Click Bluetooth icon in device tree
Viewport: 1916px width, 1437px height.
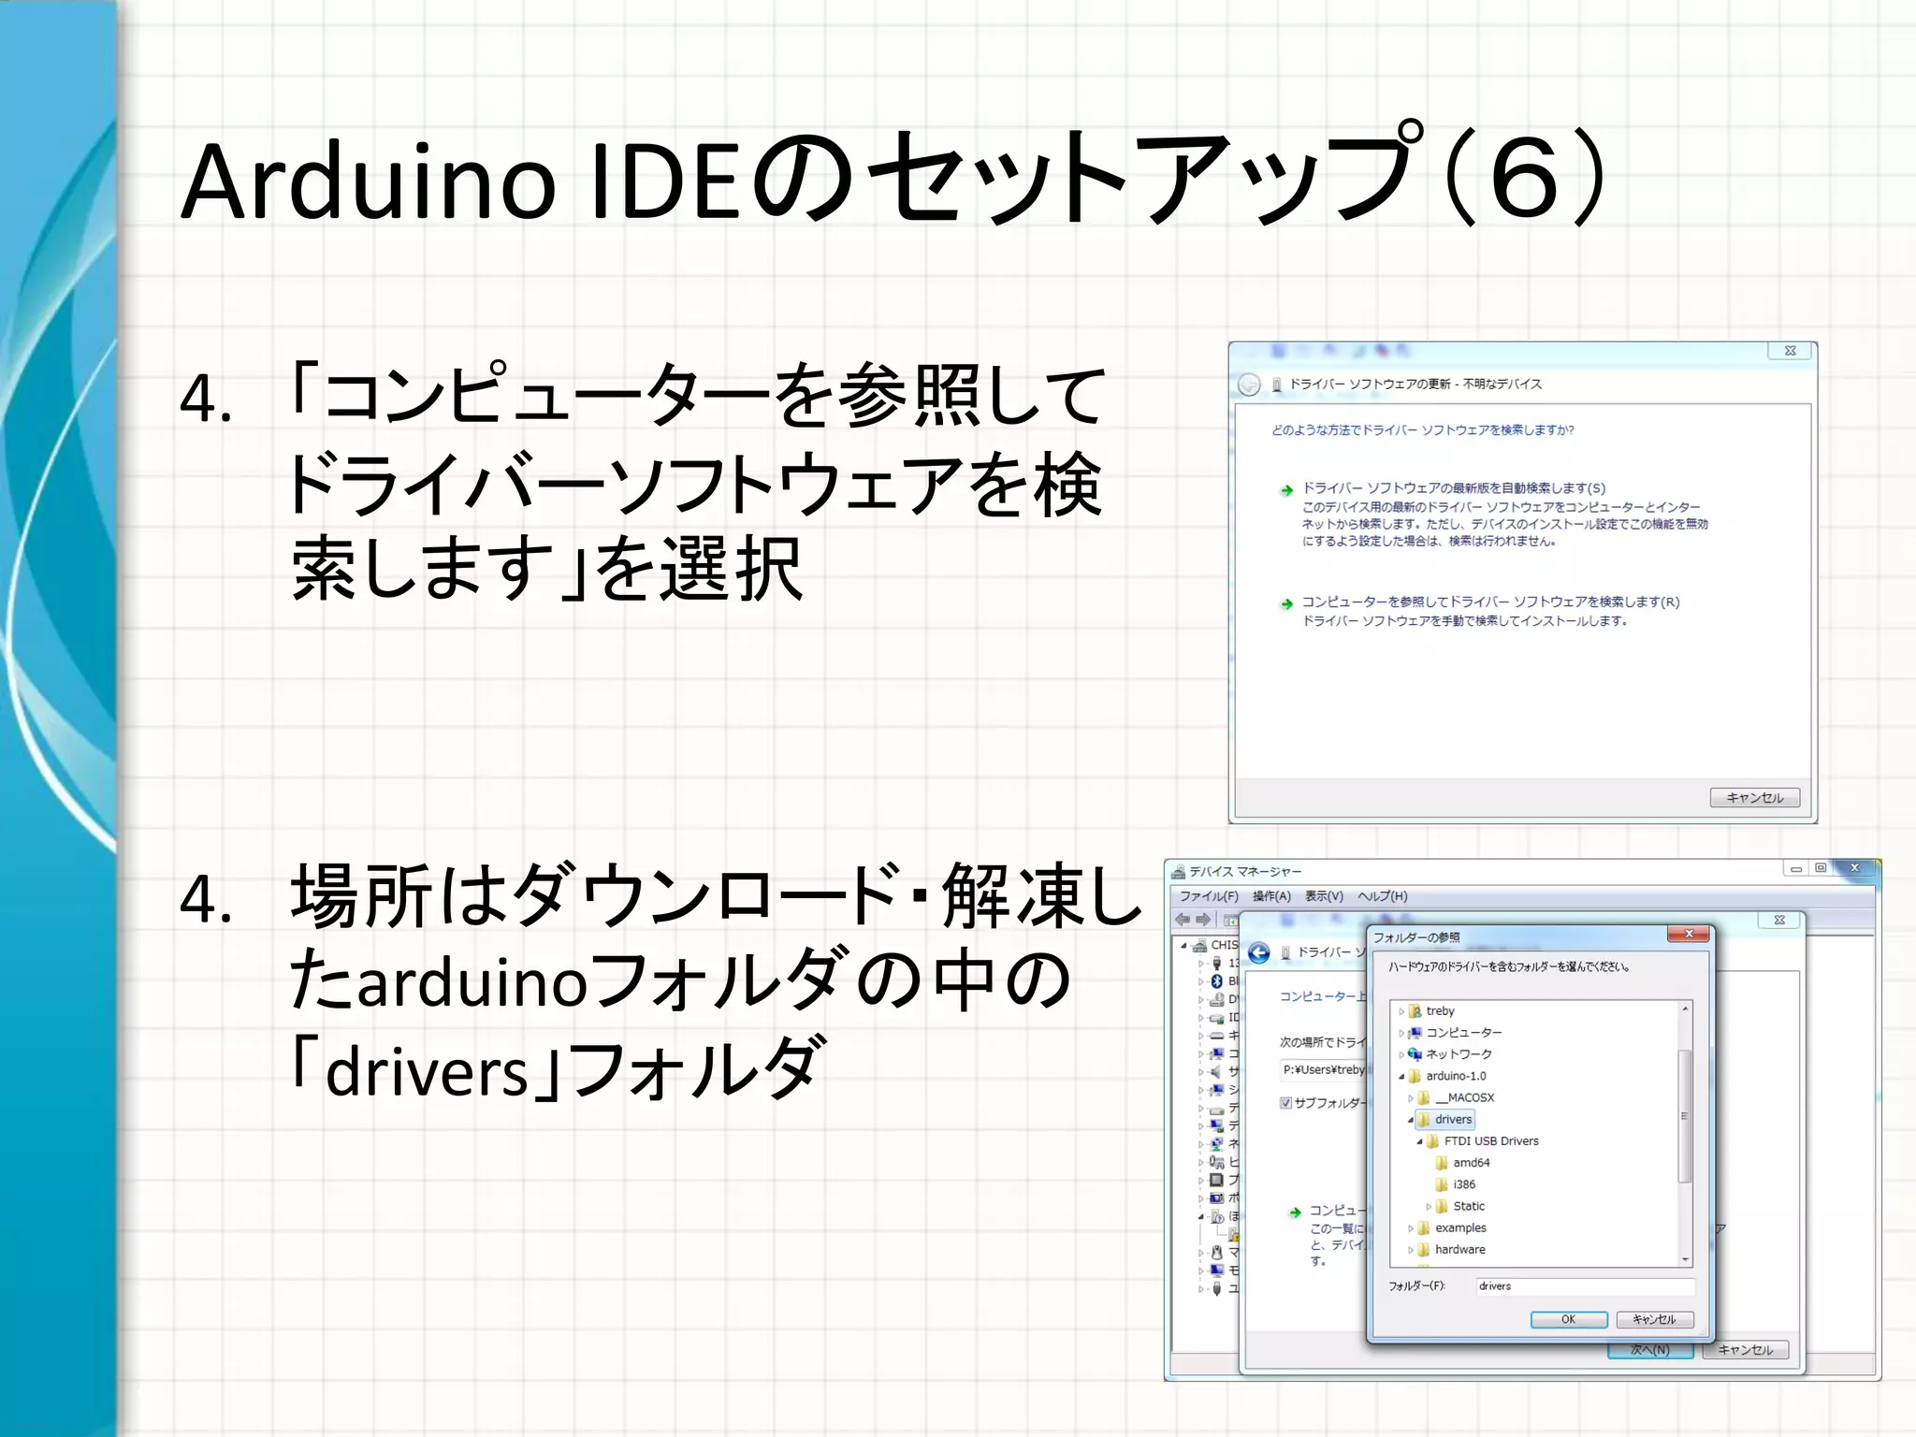1217,980
